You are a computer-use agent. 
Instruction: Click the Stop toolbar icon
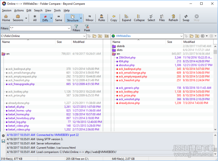click(x=197, y=18)
